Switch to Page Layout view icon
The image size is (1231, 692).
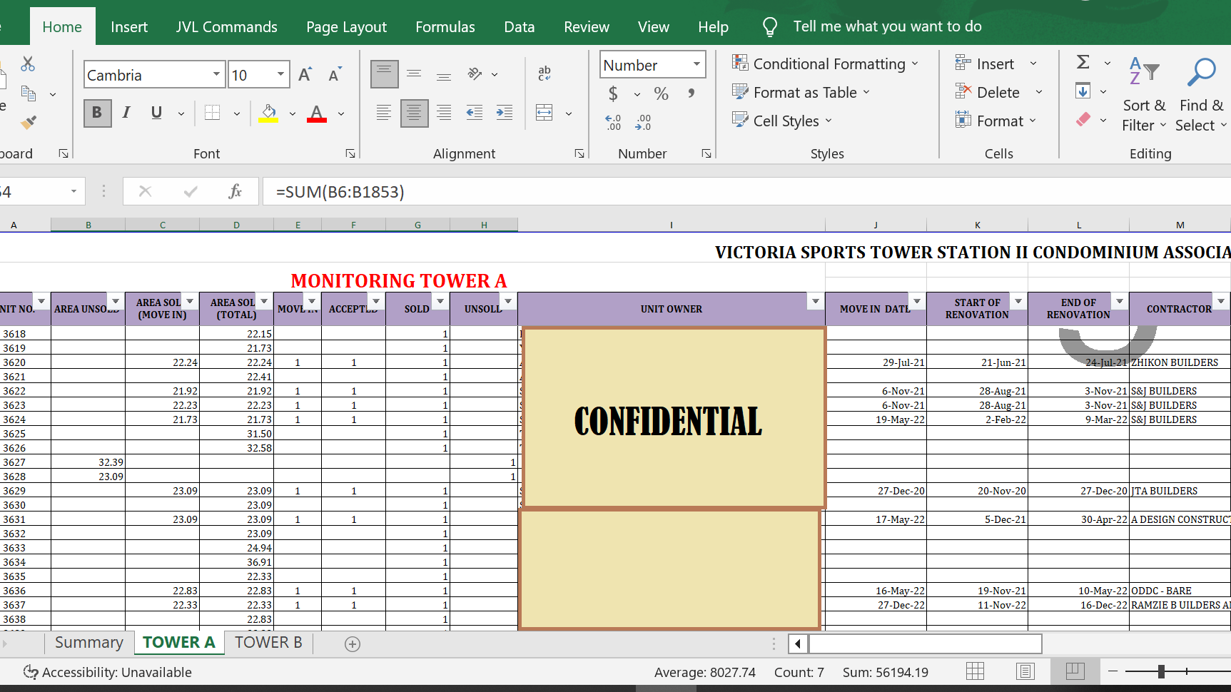tap(1025, 671)
